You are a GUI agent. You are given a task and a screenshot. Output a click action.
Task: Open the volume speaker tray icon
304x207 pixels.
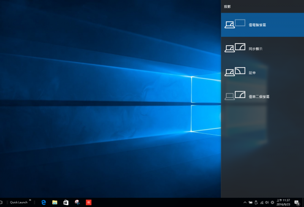coord(267,202)
